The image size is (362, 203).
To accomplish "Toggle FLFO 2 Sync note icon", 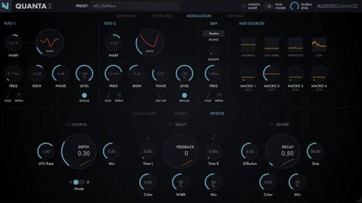I will coord(108,95).
